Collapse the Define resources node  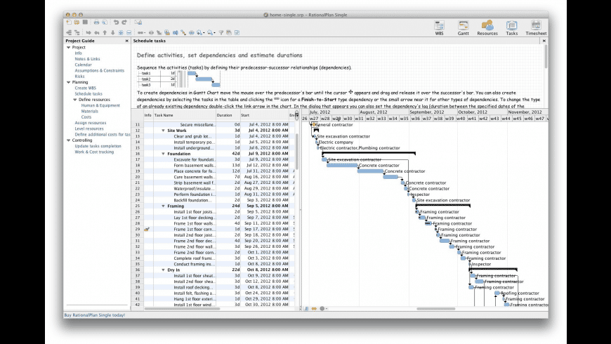tap(75, 100)
